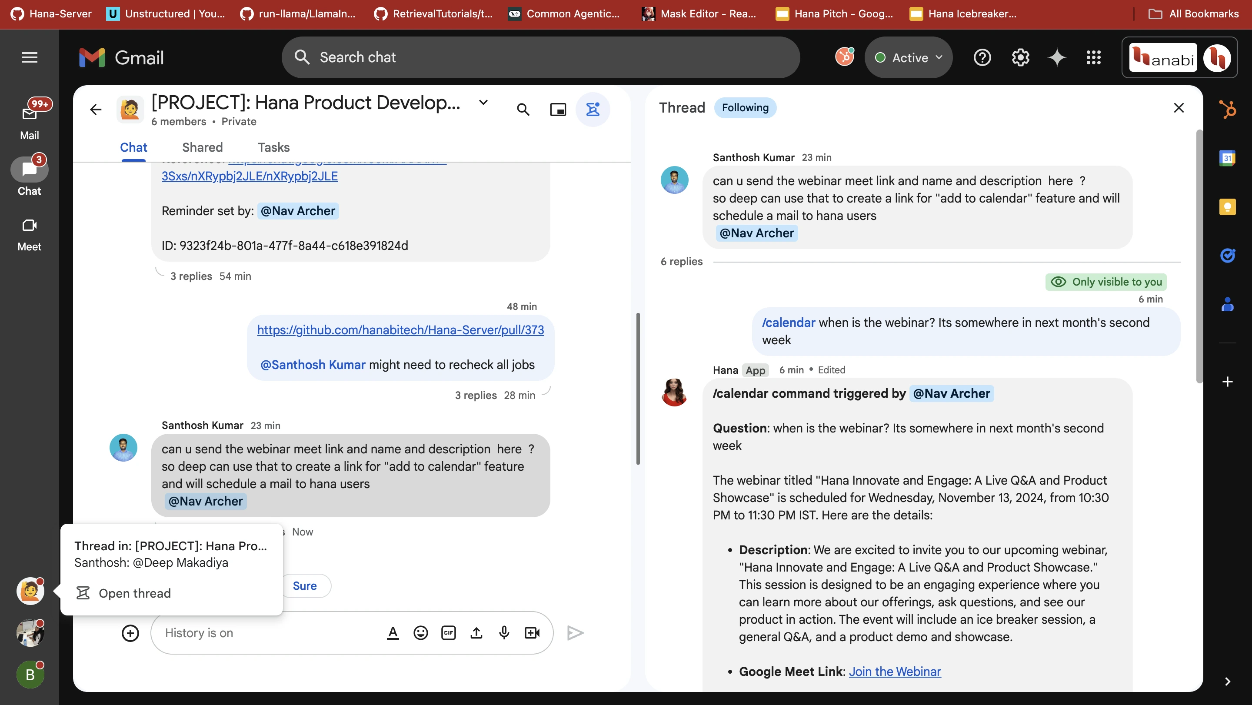1252x705 pixels.
Task: Open All Bookmarks folder
Action: 1194,13
